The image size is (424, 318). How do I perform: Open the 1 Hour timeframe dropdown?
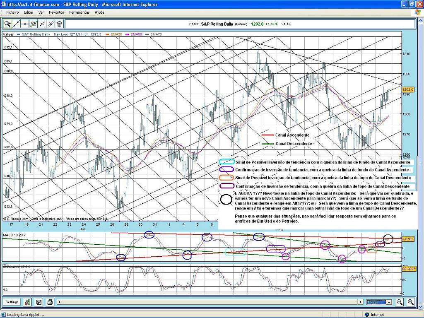click(379, 302)
